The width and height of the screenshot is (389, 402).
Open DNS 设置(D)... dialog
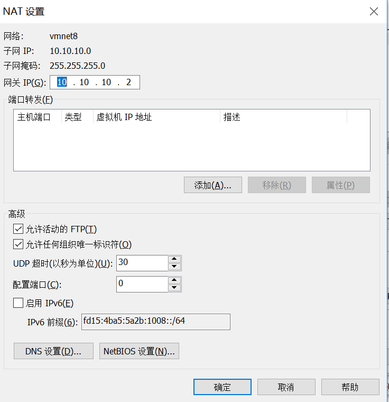53,351
